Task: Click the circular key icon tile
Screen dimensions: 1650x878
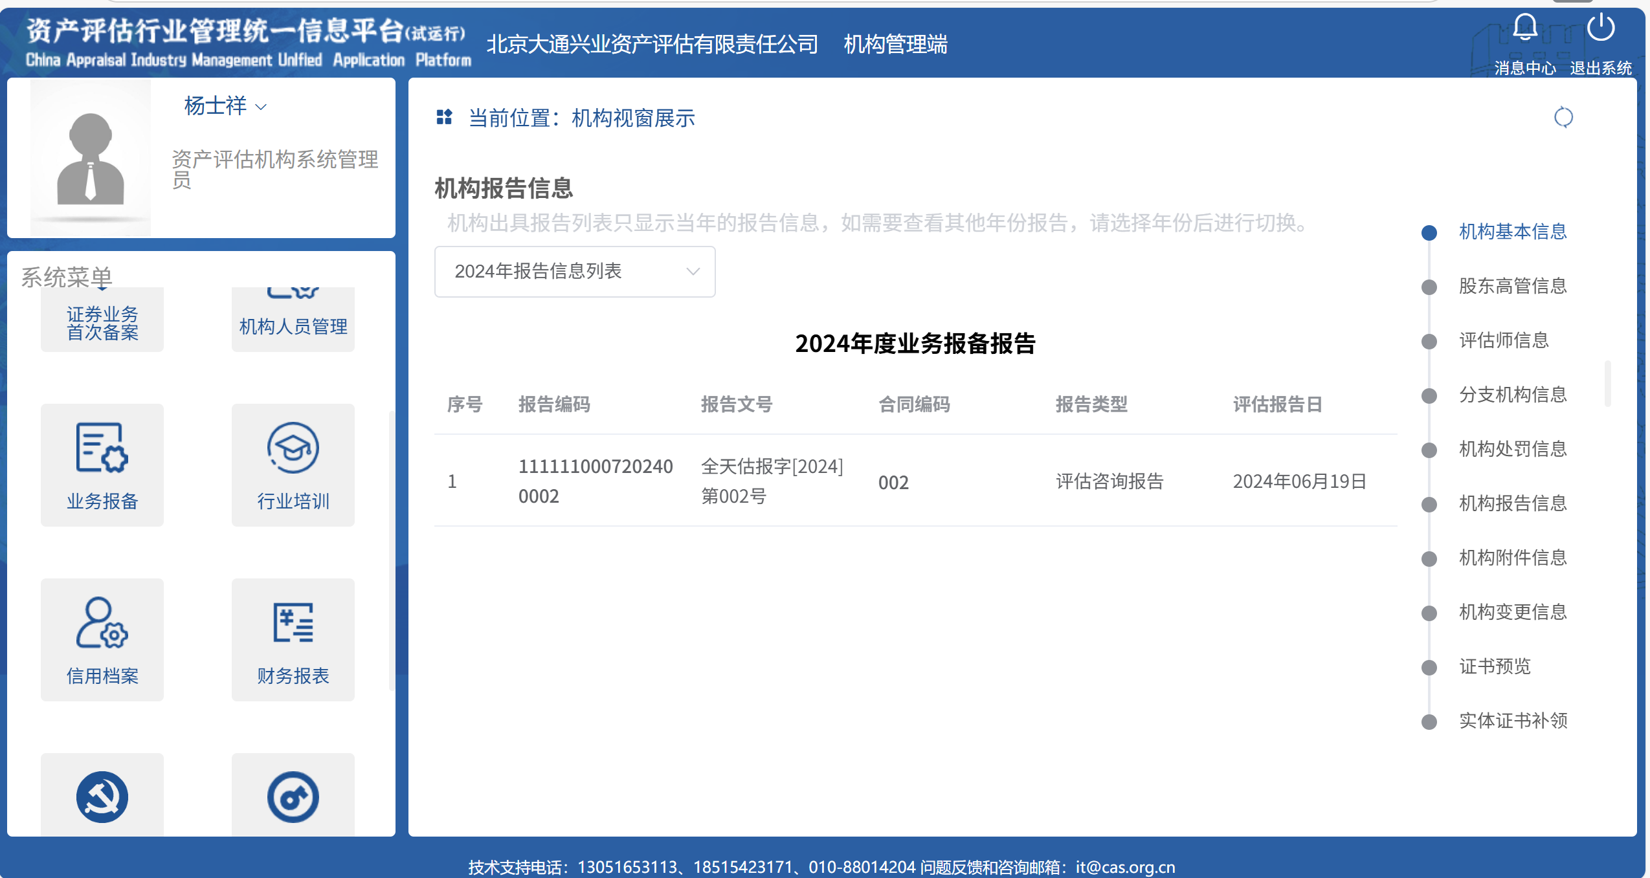Action: [x=293, y=796]
